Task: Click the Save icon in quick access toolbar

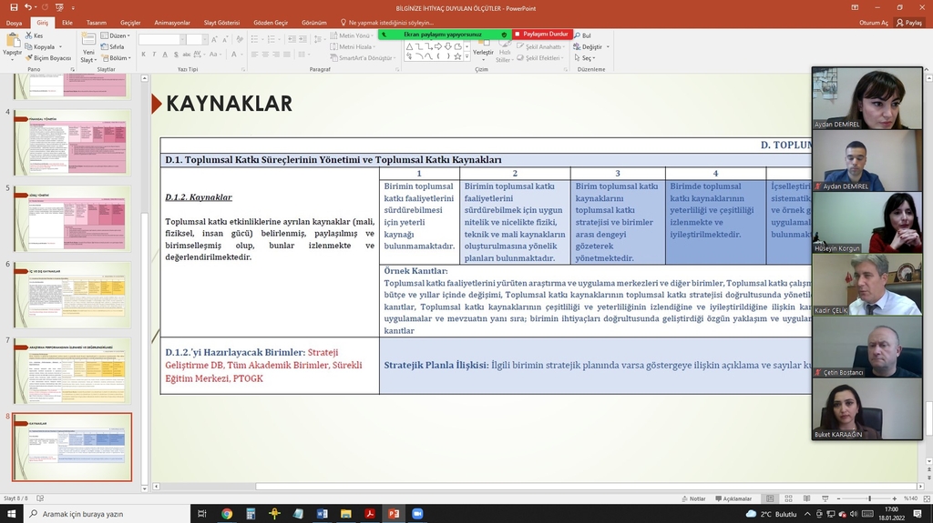Action: click(x=14, y=7)
